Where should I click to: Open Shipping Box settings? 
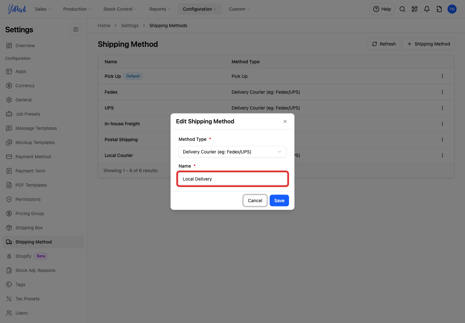(x=43, y=228)
